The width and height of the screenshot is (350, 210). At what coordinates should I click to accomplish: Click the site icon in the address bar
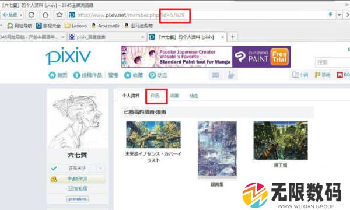coord(72,15)
